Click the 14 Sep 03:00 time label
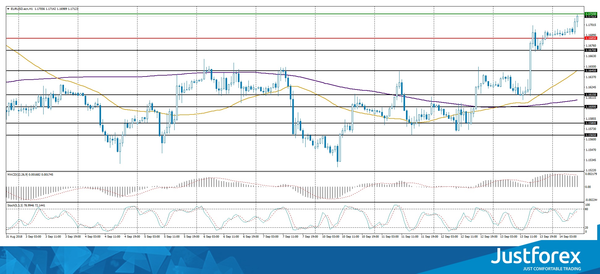 coord(568,237)
